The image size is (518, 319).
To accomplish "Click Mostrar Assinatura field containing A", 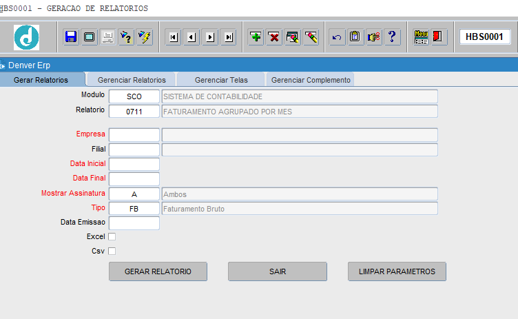I will point(134,194).
